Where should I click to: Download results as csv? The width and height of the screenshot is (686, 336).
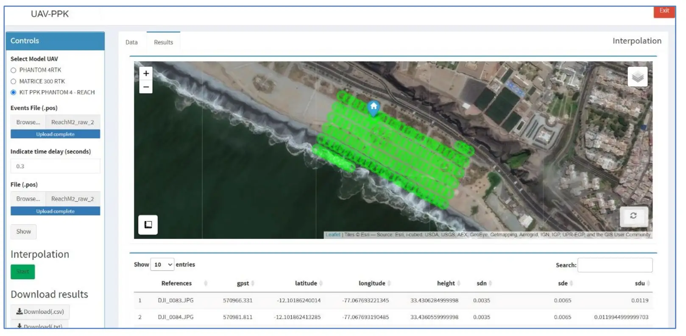click(40, 311)
